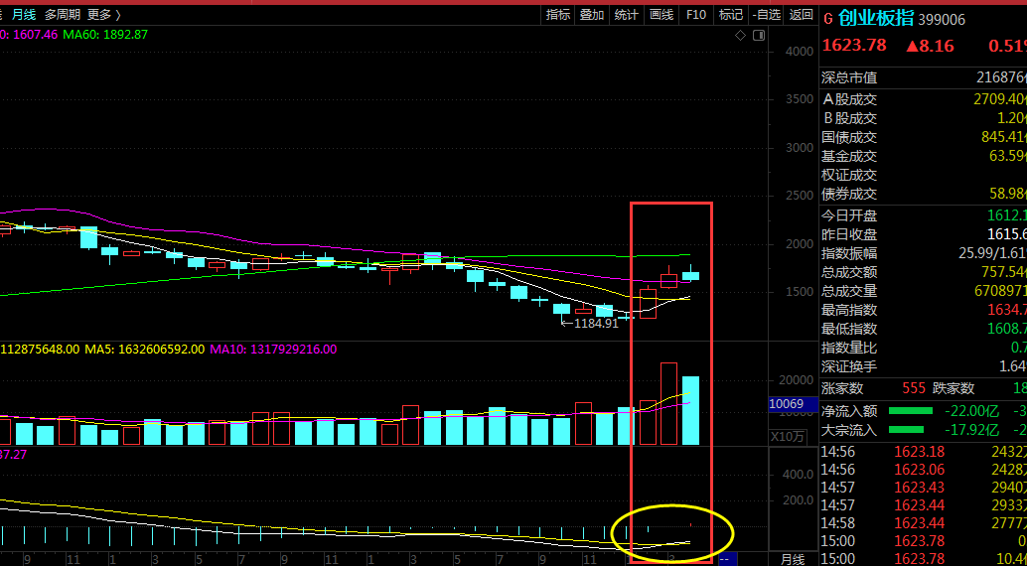Click the 总成交额 row label

[x=849, y=272]
